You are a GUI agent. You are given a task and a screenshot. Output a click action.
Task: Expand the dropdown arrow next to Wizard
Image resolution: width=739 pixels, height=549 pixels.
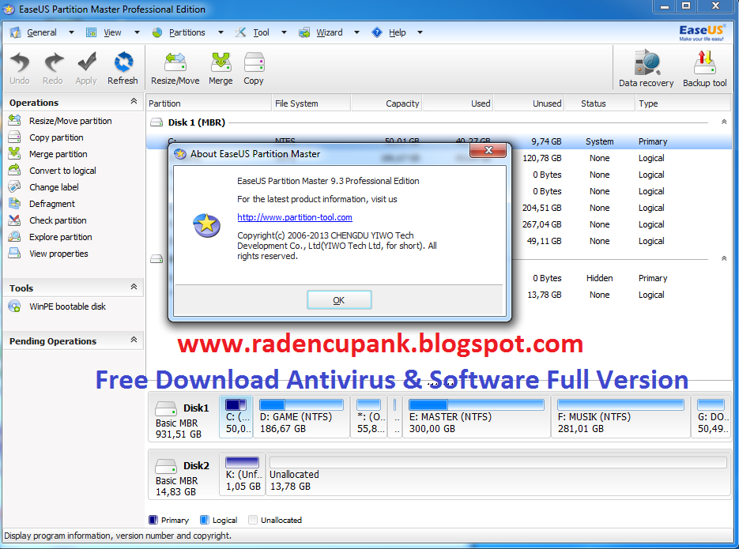pos(356,32)
